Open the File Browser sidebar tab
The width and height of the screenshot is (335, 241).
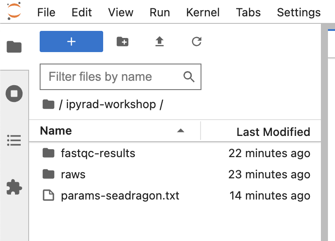click(x=14, y=47)
